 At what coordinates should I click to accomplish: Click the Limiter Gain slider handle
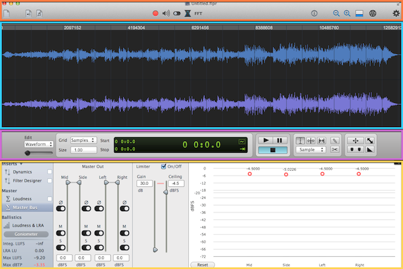point(155,249)
